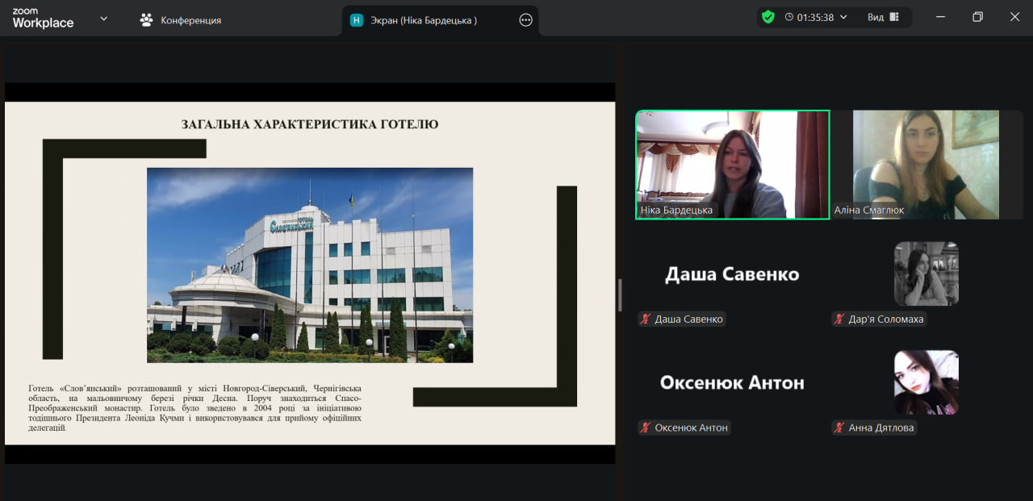Click the Конференция paw icon
The image size is (1033, 501).
(146, 20)
